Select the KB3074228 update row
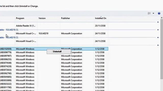This screenshot has width=163, height=91. (54, 66)
